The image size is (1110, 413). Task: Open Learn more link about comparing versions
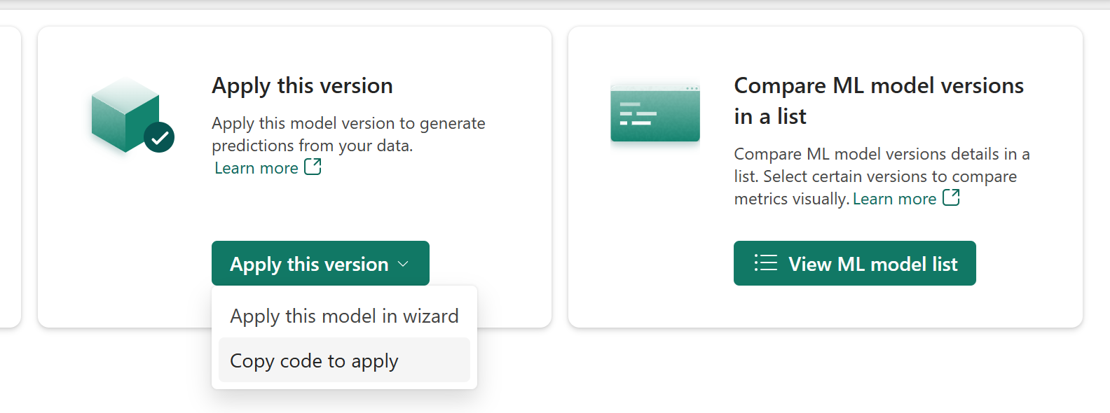(894, 199)
